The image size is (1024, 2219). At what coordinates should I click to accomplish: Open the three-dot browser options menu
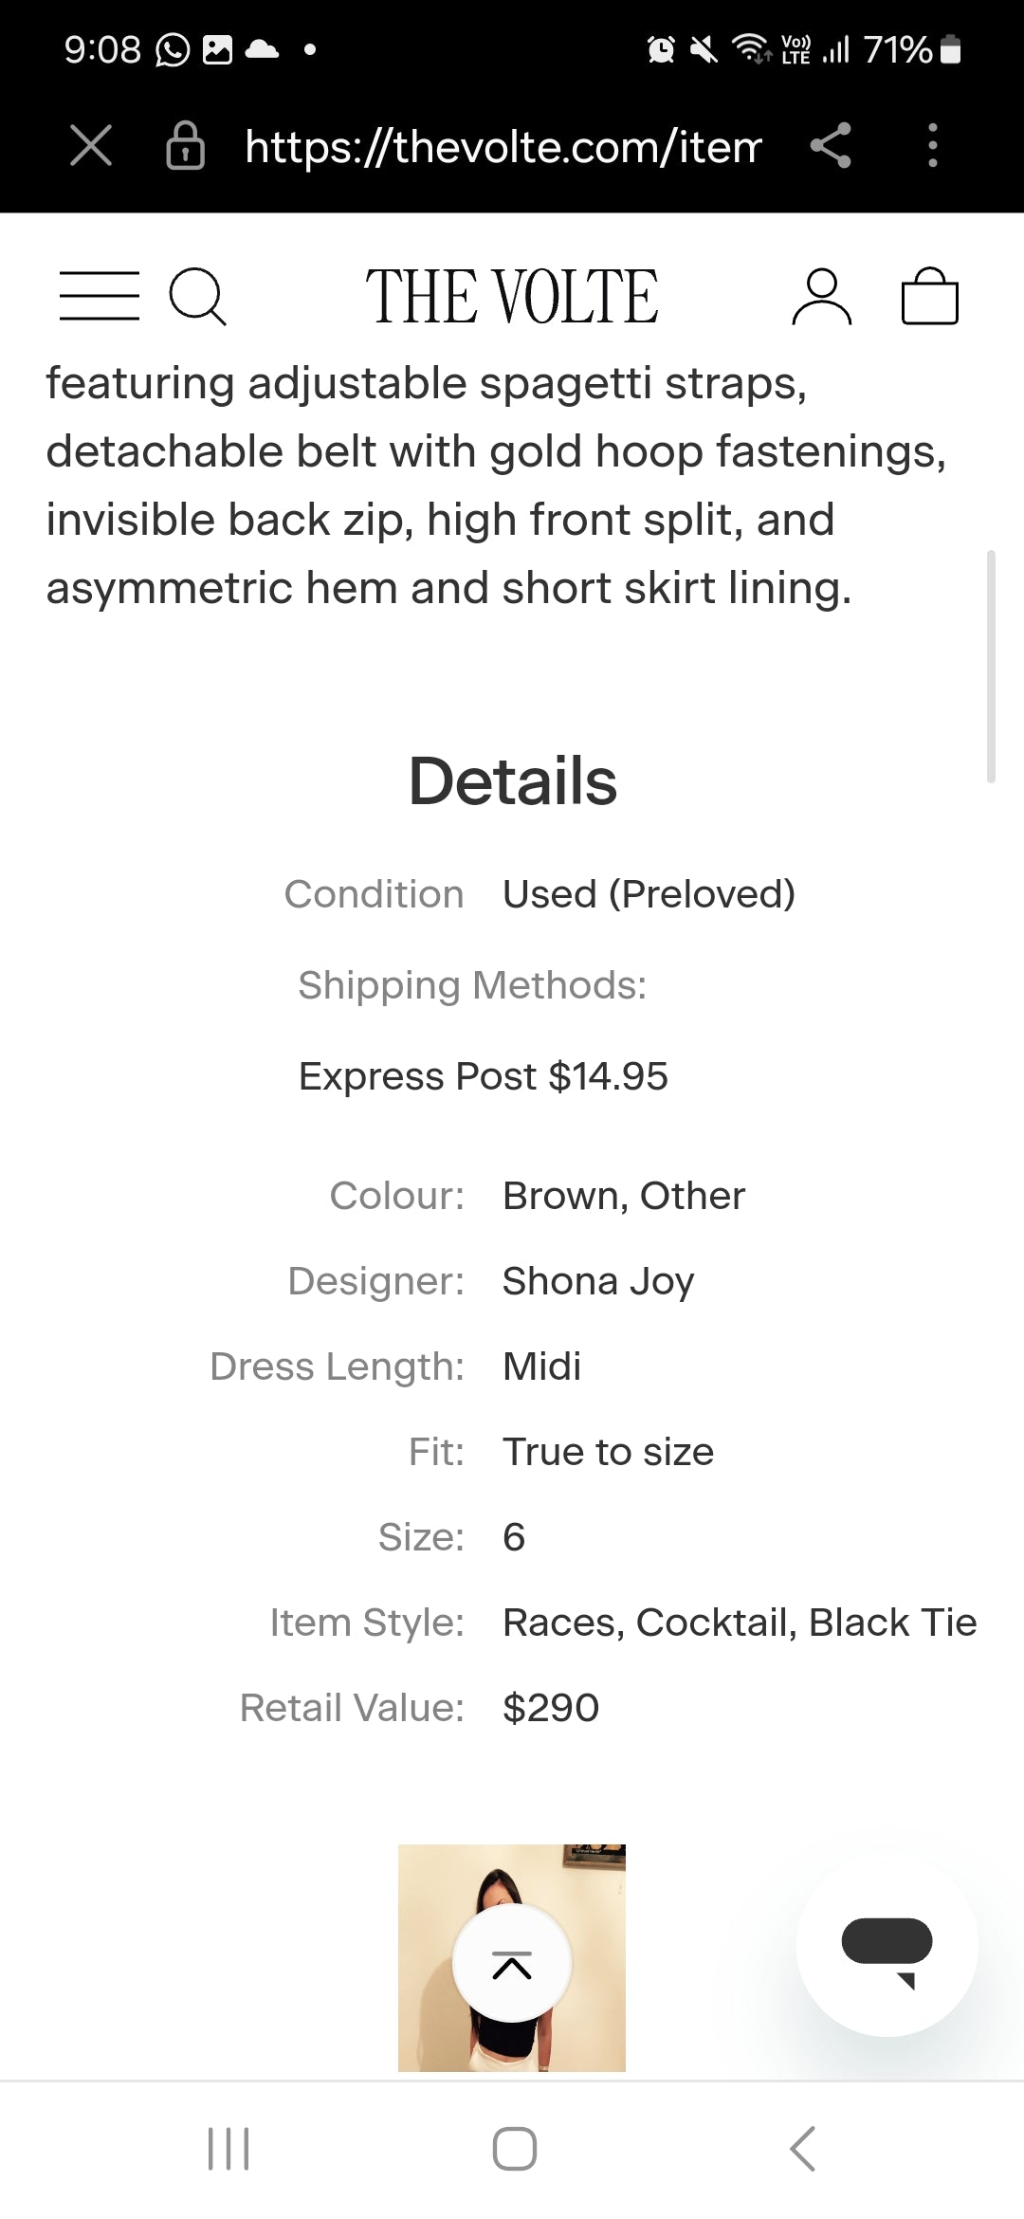tap(933, 146)
